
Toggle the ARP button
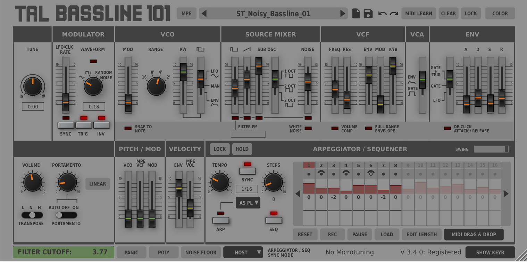(x=221, y=220)
